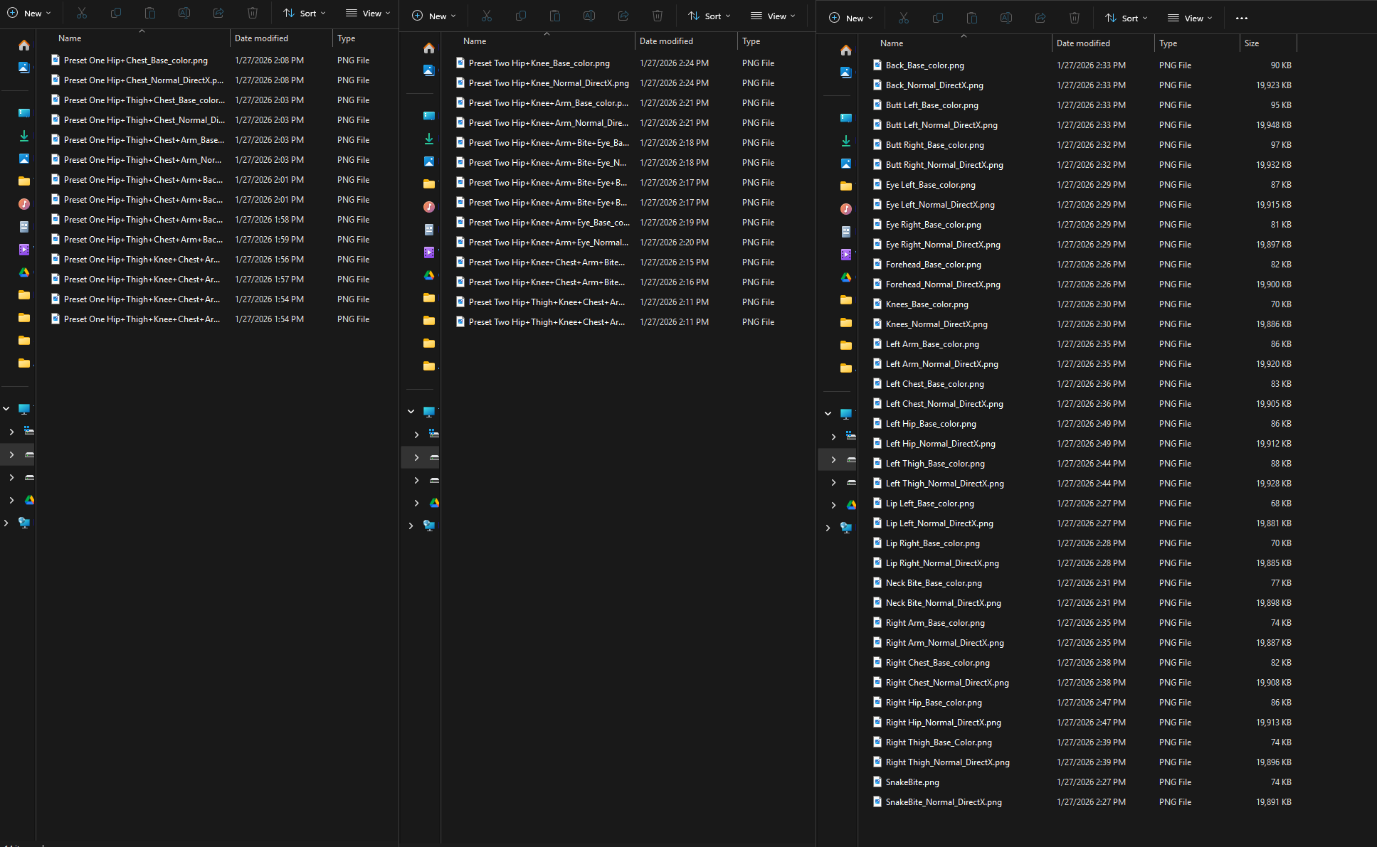
Task: Expand the Network node in the Preset One window sidebar
Action: 6,523
